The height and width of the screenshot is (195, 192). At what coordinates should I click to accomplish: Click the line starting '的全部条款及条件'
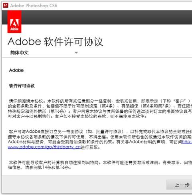coord(100,106)
